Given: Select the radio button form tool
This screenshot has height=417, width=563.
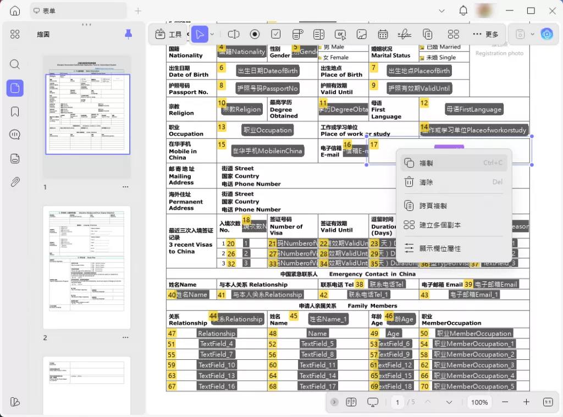Looking at the screenshot, I should pyautogui.click(x=255, y=34).
